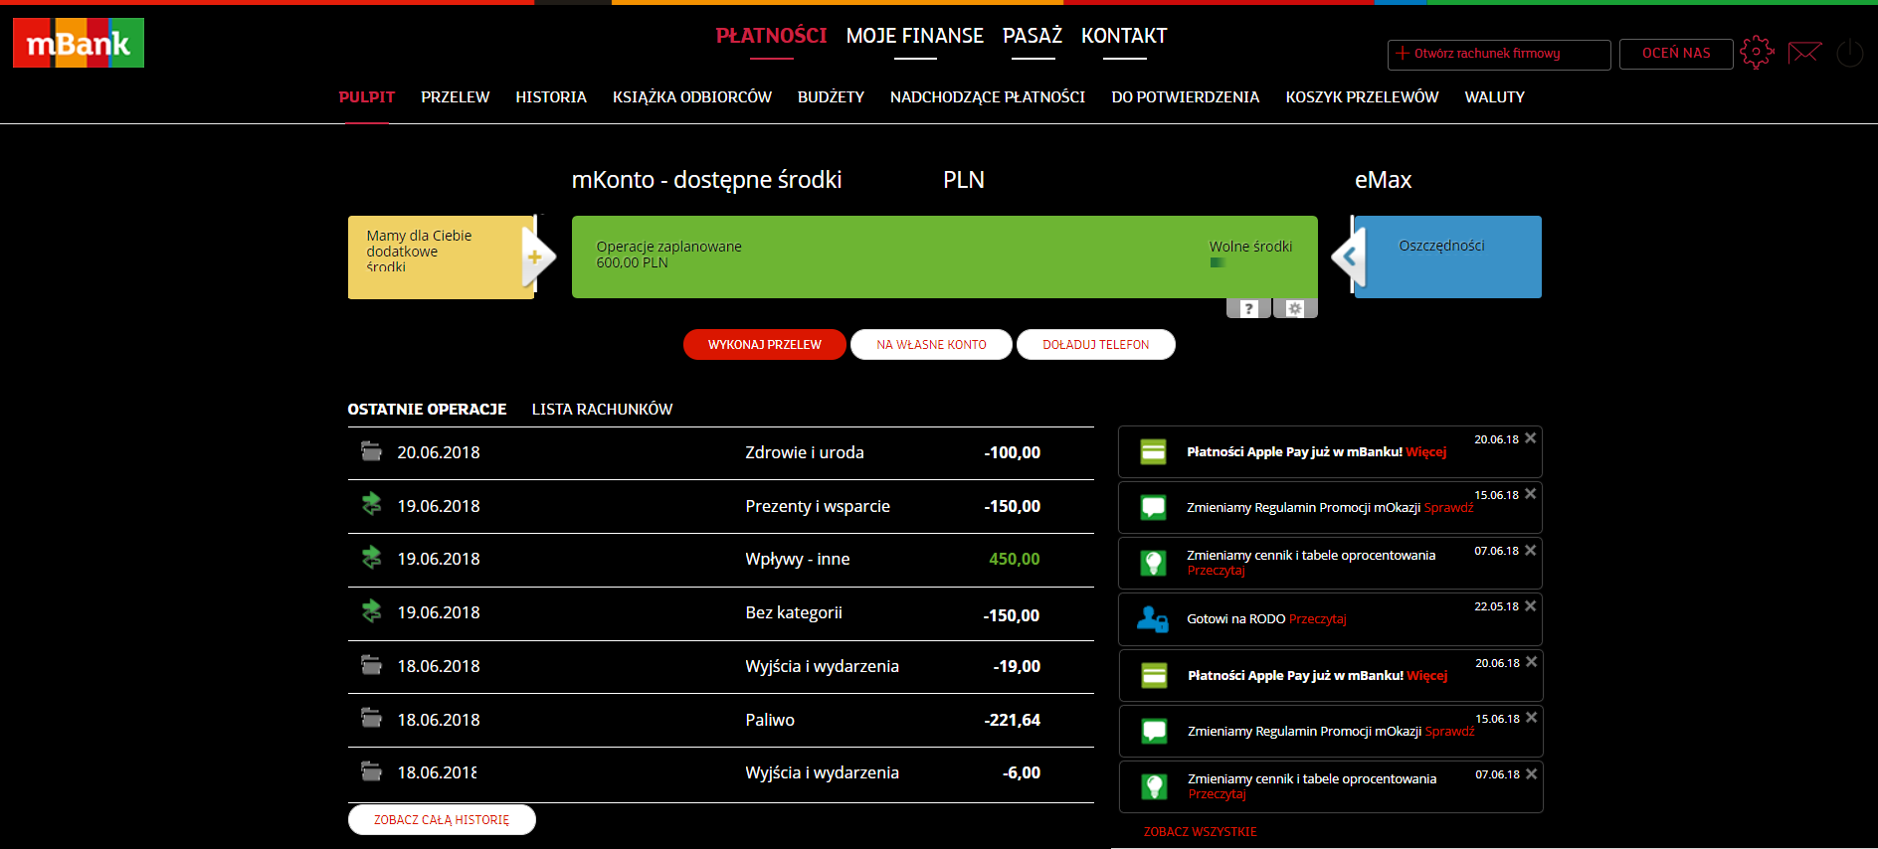Click ZOBACZ CAŁĄ HISTORIĘ button
The image size is (1878, 849).
(442, 820)
